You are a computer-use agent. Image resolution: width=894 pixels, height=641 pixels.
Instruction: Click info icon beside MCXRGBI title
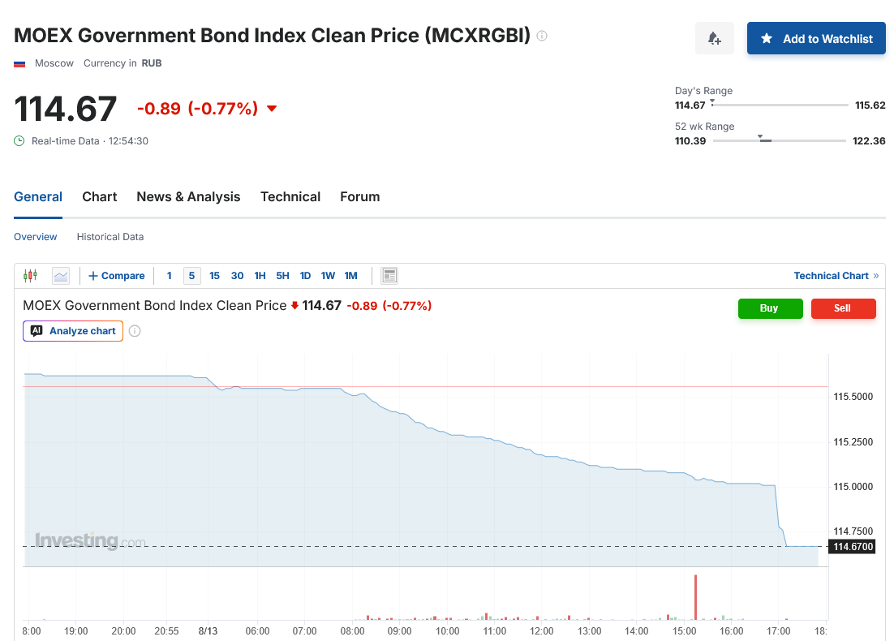542,36
